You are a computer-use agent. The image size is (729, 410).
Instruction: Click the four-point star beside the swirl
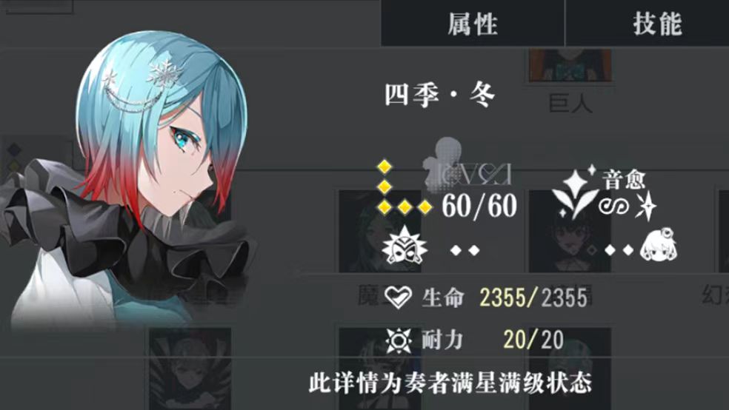[x=646, y=206]
